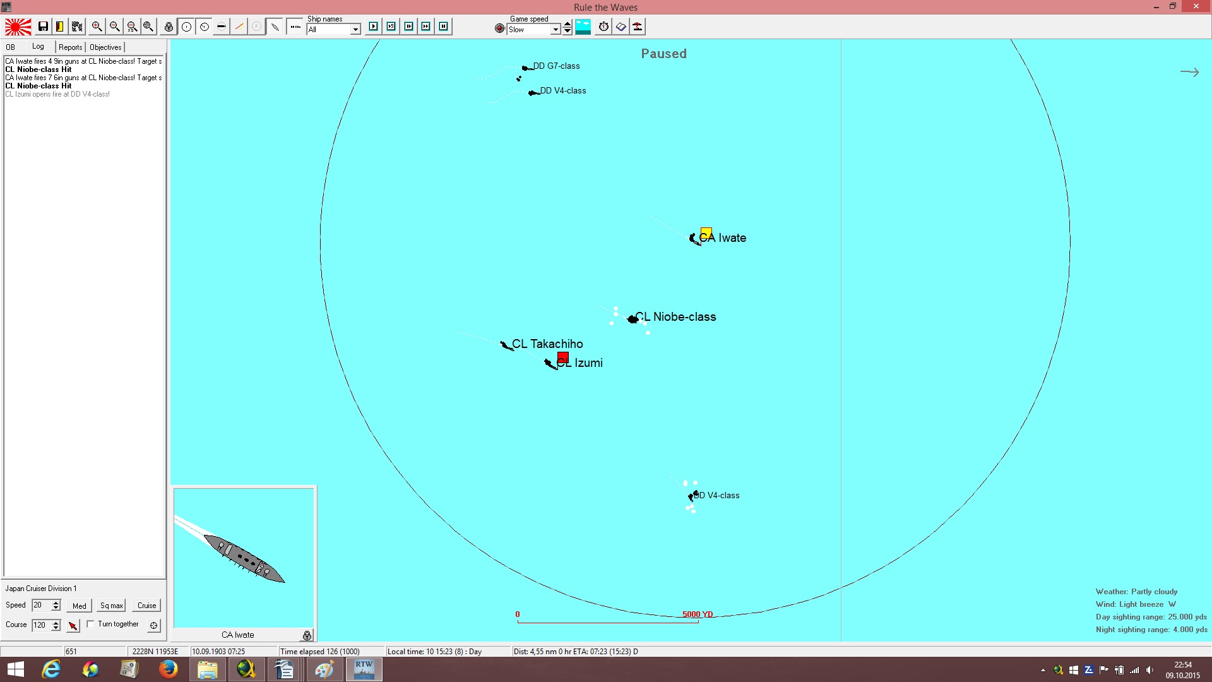1212x682 pixels.
Task: Click the save game floppy disk icon
Action: point(43,27)
